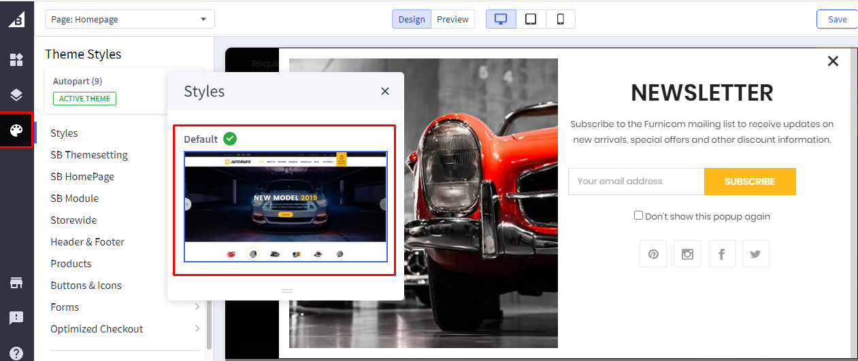Select the Default style thumbnail
The width and height of the screenshot is (858, 361).
pos(285,207)
